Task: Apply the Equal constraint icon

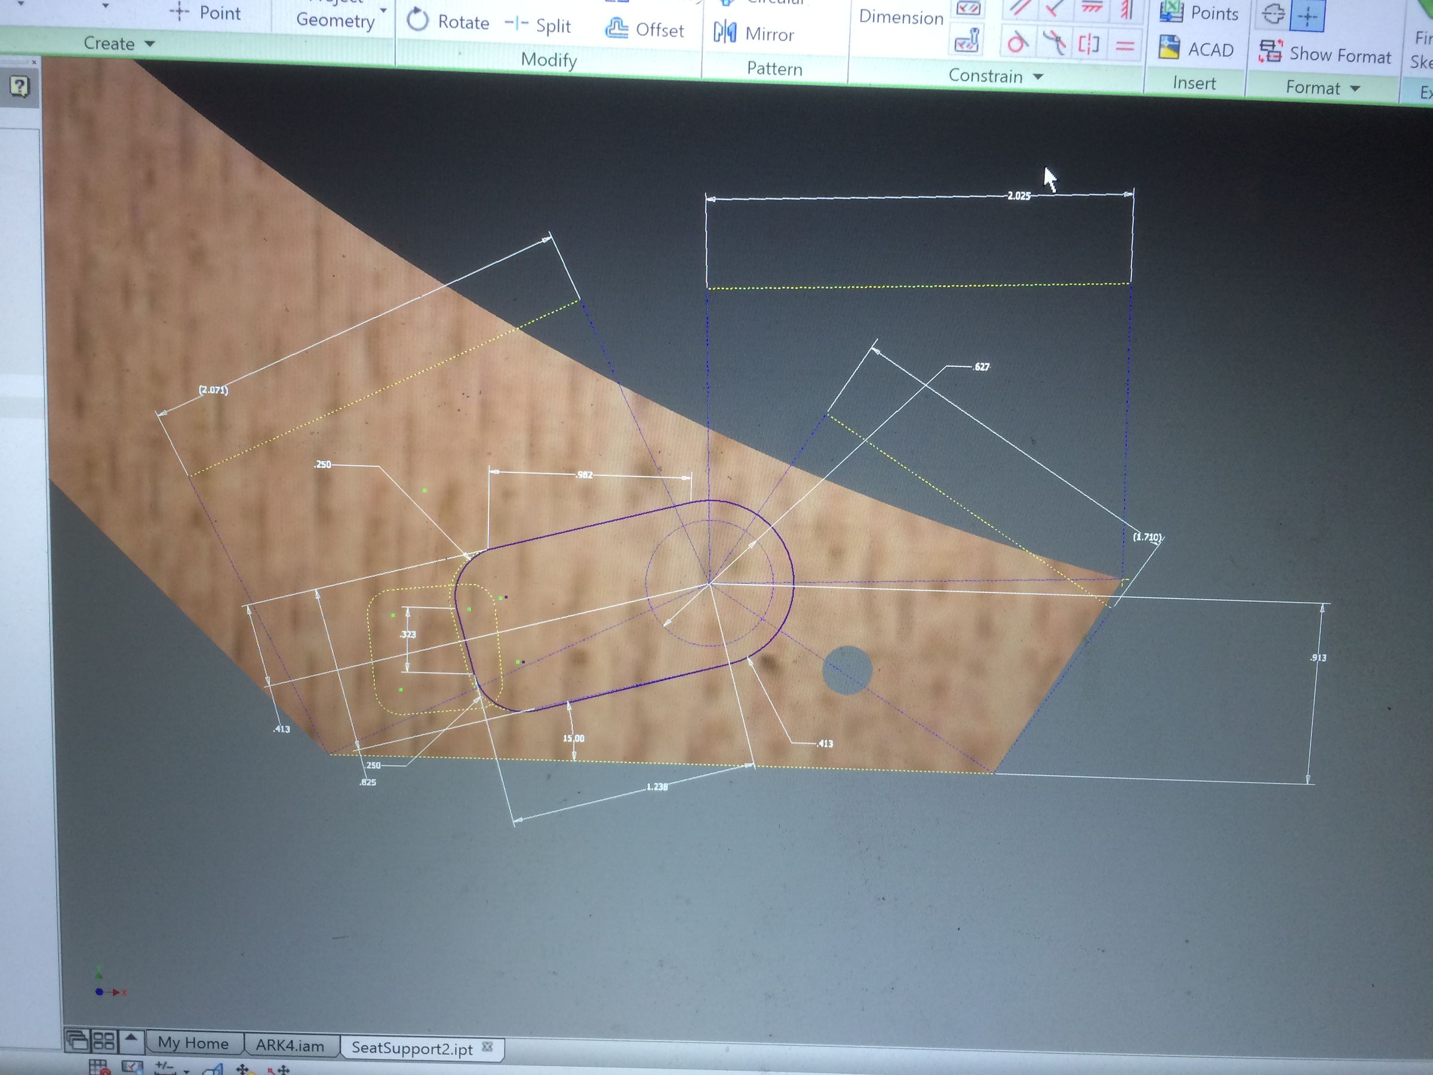Action: pyautogui.click(x=1125, y=47)
